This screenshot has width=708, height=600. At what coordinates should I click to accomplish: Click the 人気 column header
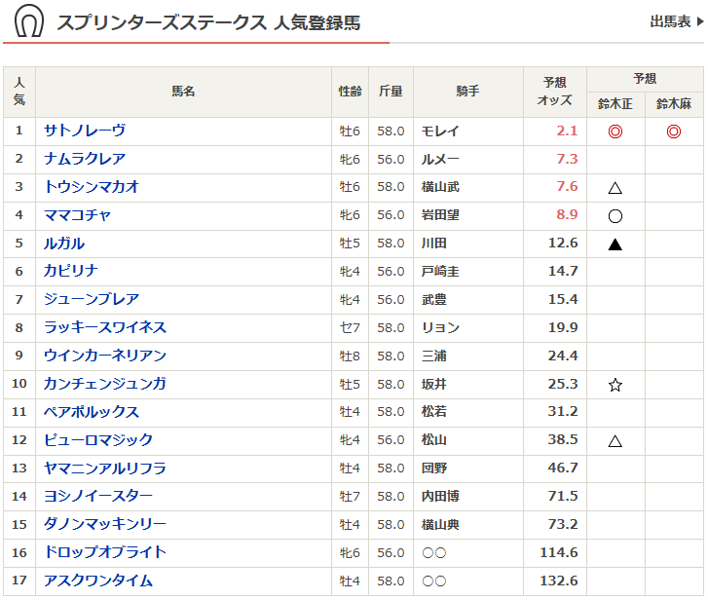[x=19, y=92]
